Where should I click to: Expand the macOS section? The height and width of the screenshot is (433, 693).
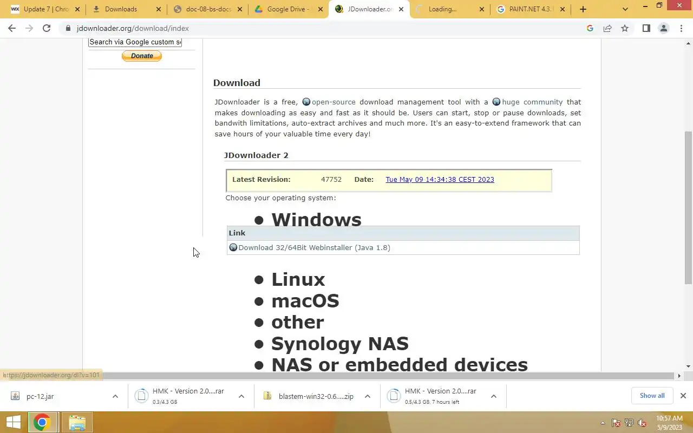(305, 301)
